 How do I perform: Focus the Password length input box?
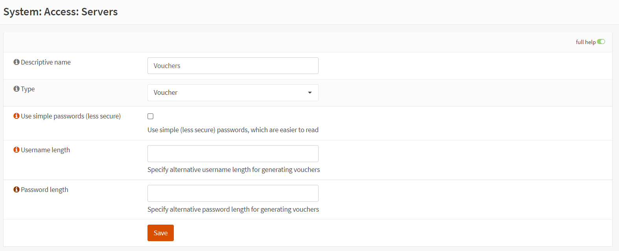[x=233, y=193]
